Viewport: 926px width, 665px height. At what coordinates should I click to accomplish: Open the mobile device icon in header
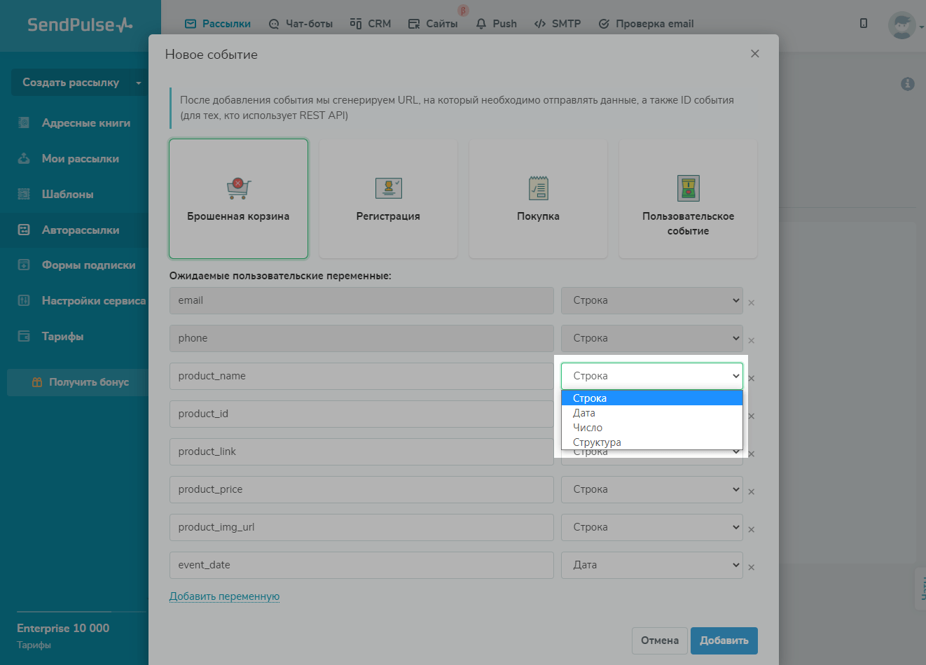point(864,23)
